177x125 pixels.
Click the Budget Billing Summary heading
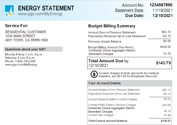pyautogui.click(x=112, y=26)
